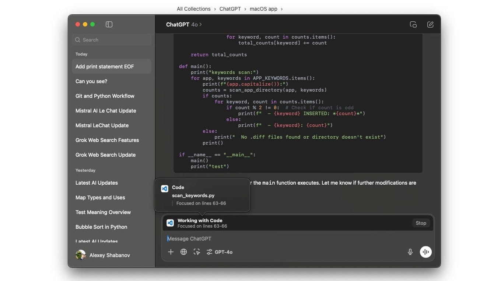The height and width of the screenshot is (281, 494).
Task: Click the print("test") code line
Action: [x=210, y=166]
